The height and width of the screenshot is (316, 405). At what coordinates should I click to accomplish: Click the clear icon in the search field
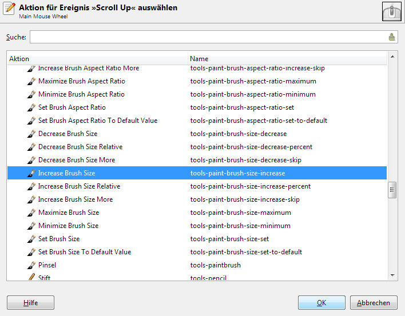(x=392, y=37)
